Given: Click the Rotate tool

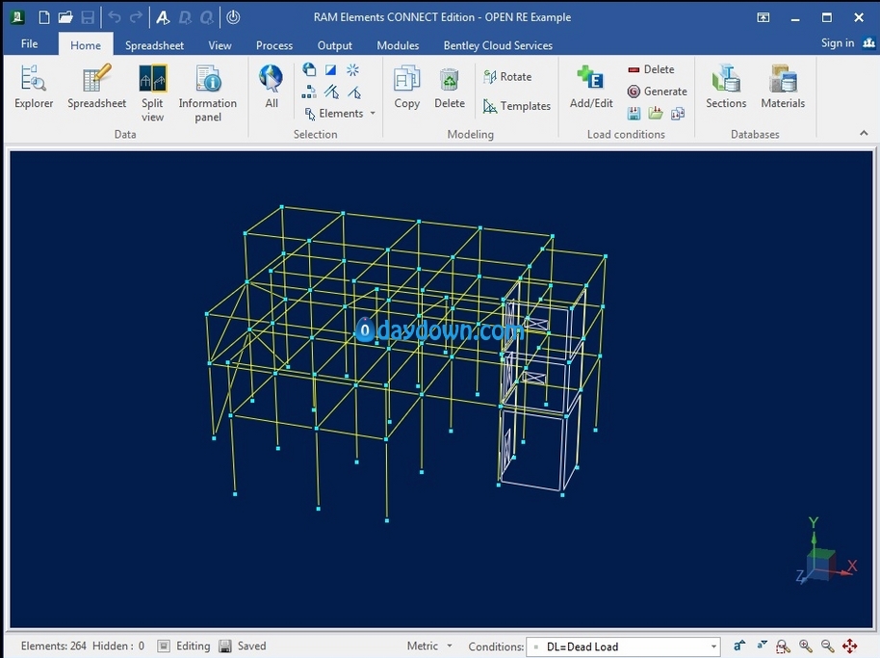Looking at the screenshot, I should (x=507, y=76).
